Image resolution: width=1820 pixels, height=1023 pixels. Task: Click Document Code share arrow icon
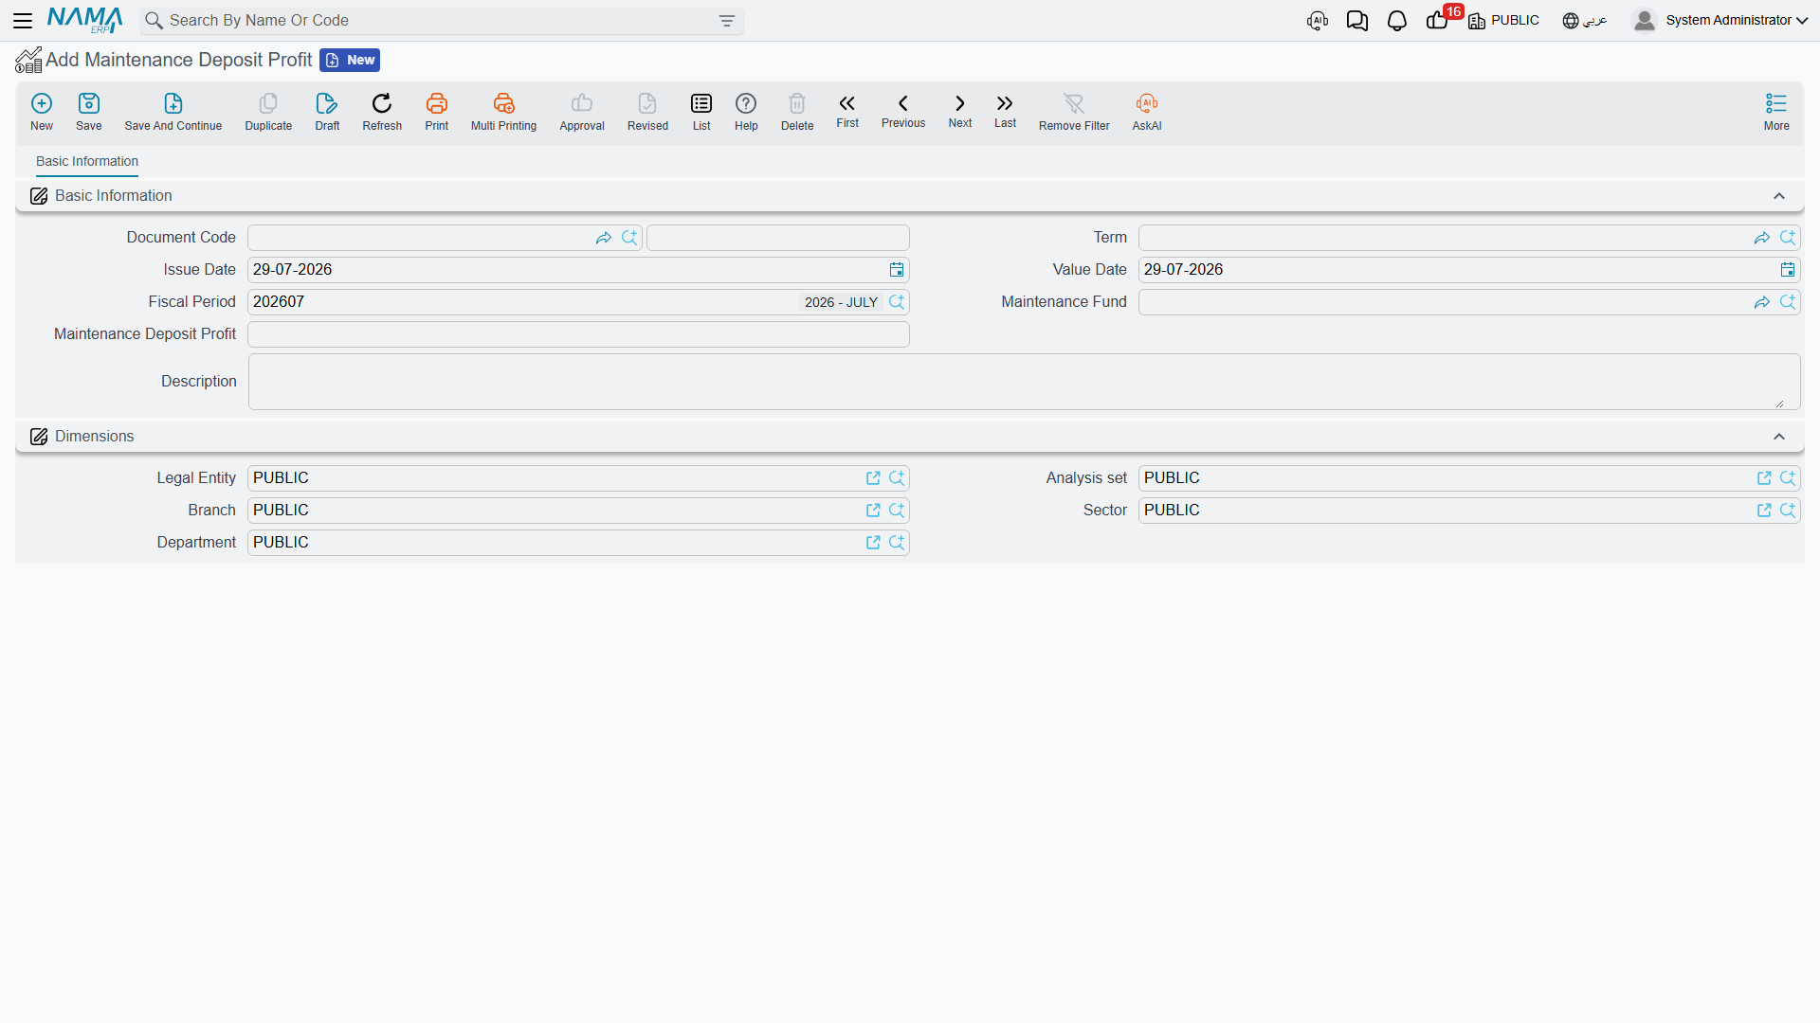pos(604,238)
